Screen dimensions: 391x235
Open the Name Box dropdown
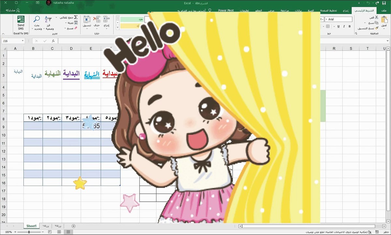click(23, 41)
